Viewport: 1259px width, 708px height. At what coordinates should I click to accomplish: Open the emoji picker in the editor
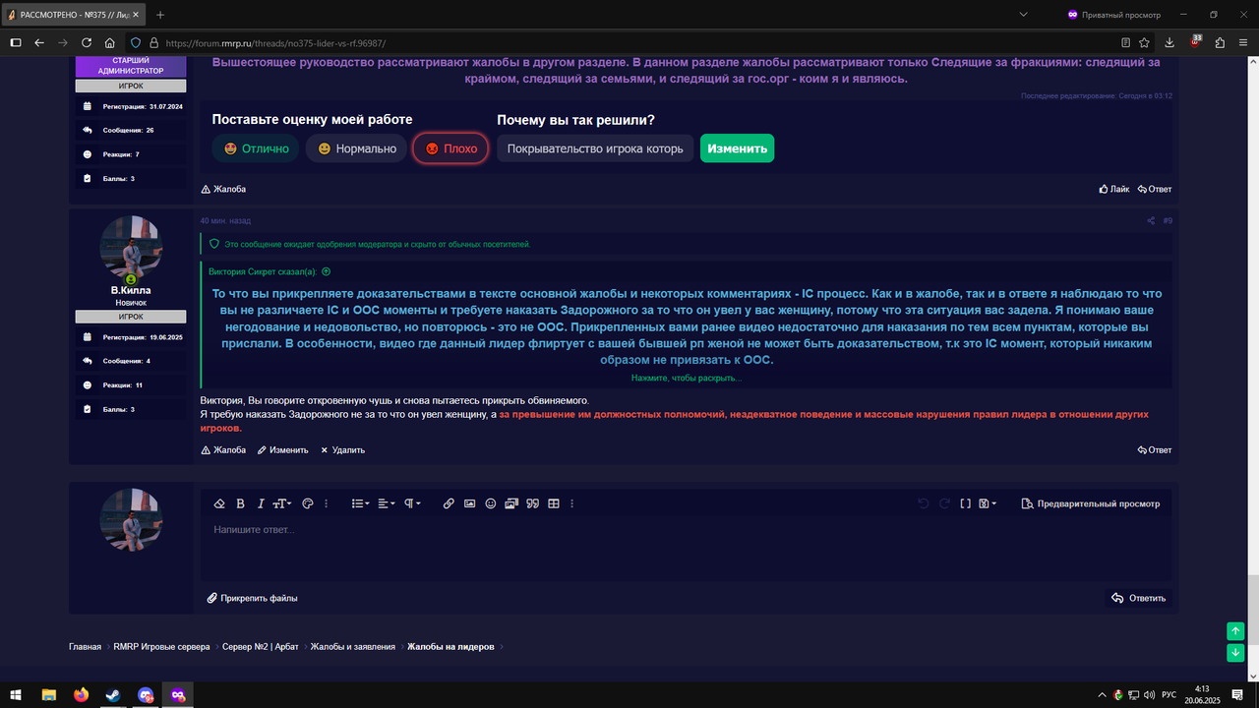[x=489, y=502]
